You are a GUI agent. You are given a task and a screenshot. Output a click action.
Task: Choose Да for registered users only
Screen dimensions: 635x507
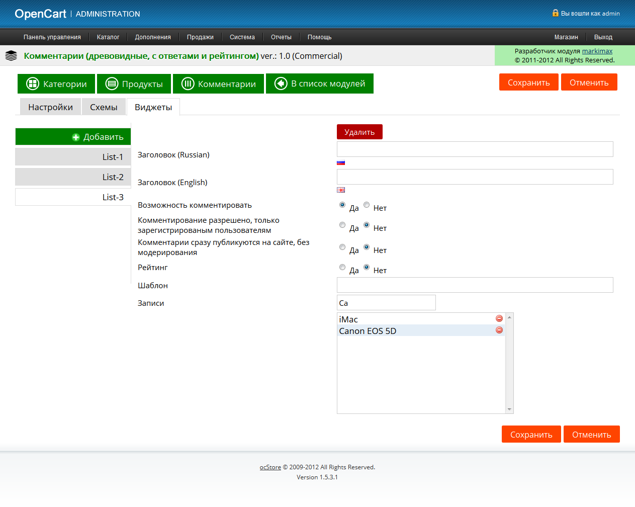342,225
